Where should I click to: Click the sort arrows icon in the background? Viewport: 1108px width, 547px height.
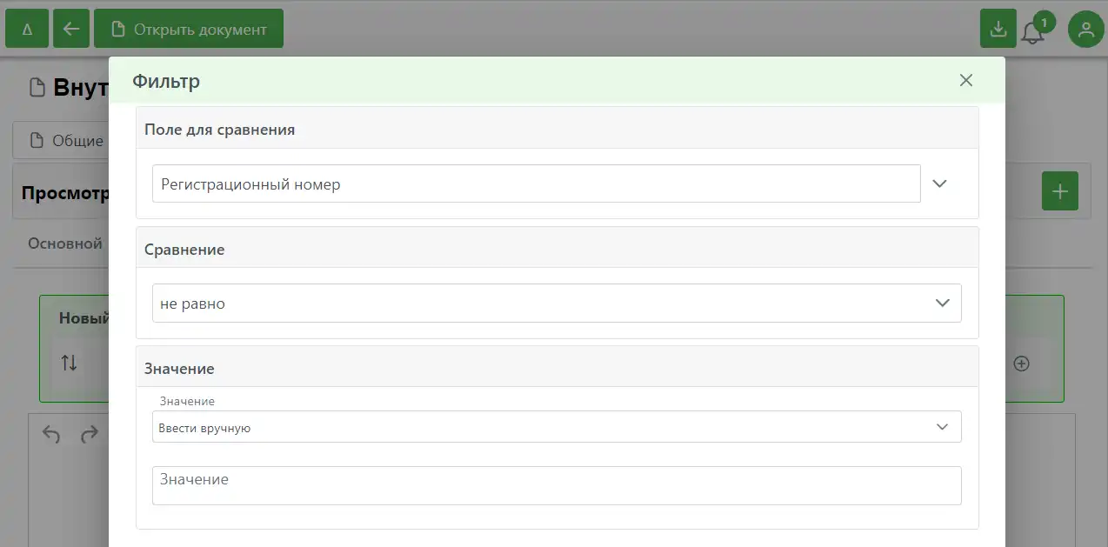pyautogui.click(x=69, y=364)
